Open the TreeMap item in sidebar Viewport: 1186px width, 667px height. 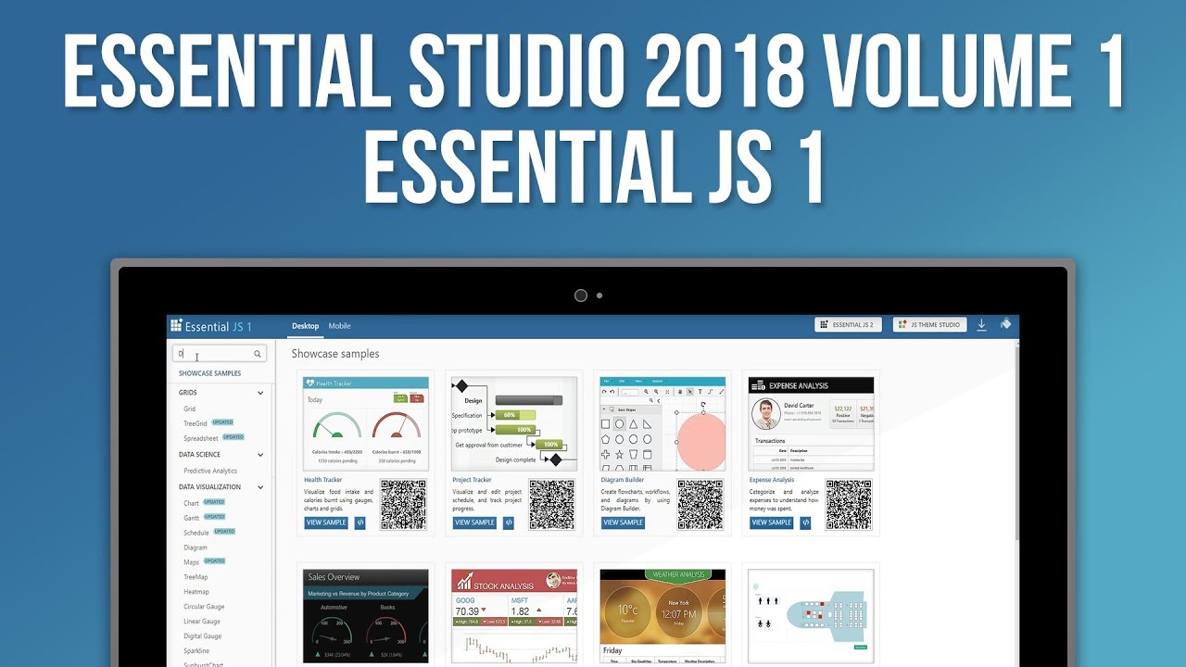pos(196,577)
